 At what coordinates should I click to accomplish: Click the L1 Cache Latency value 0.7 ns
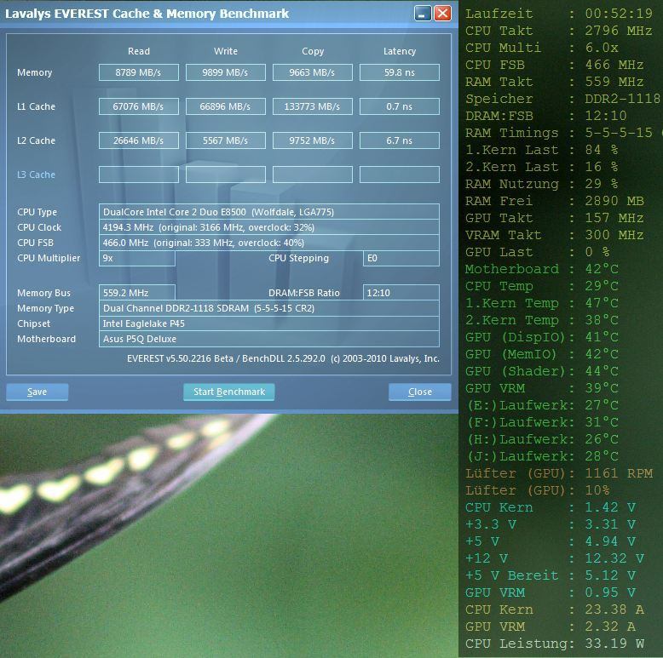pos(400,106)
